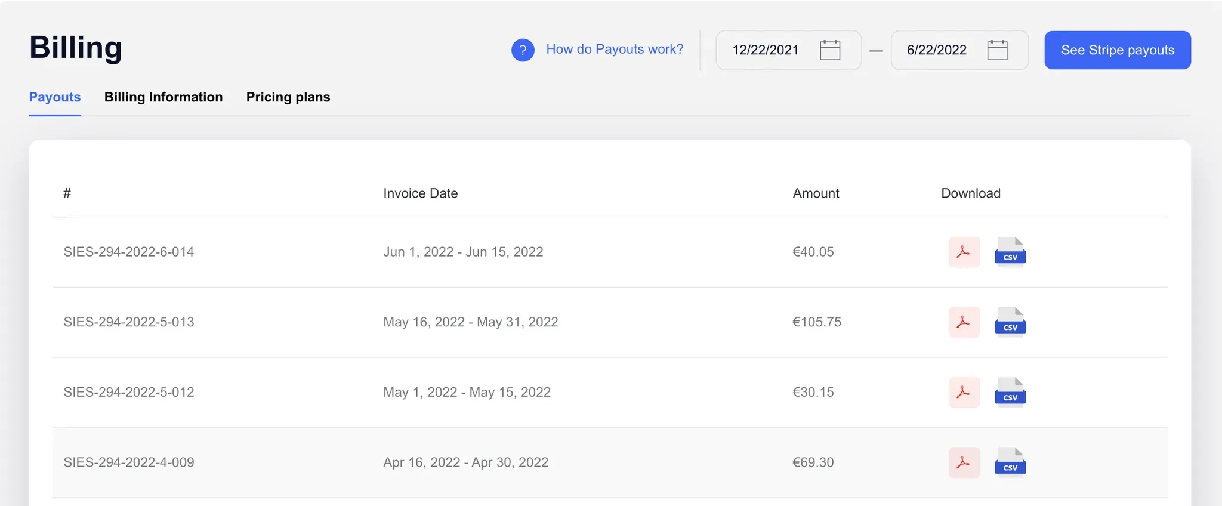Open the end date calendar picker
This screenshot has width=1222, height=506.
(x=997, y=50)
